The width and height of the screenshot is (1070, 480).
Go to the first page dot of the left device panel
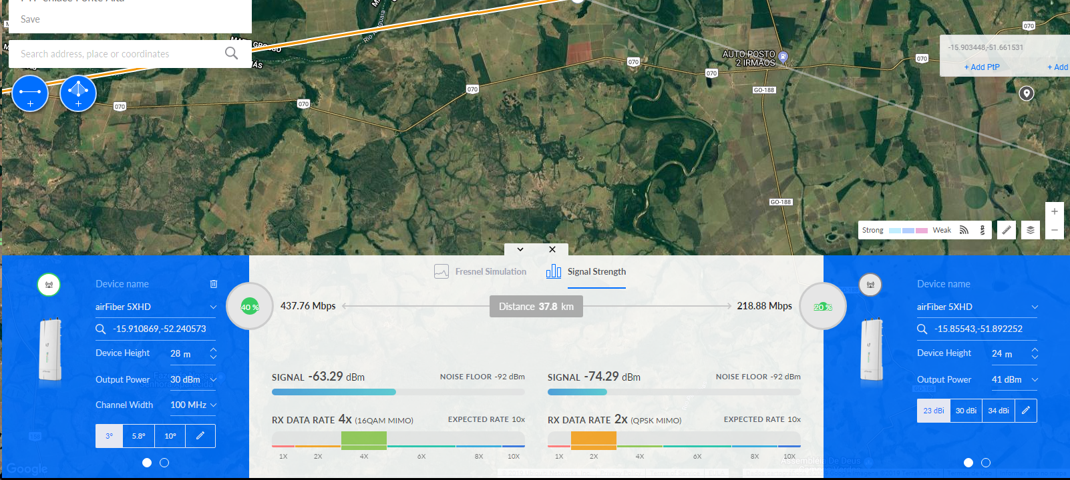click(147, 463)
